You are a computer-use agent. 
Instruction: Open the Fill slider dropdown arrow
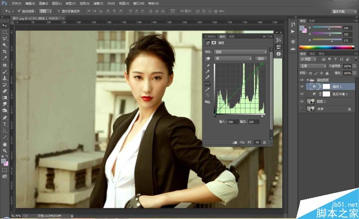tap(355, 73)
